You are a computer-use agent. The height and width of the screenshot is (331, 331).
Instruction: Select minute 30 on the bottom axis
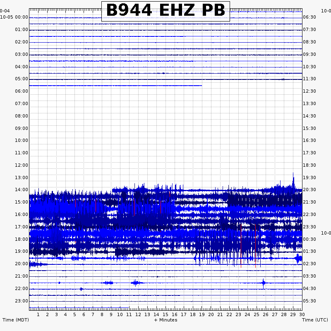[x=302, y=314]
